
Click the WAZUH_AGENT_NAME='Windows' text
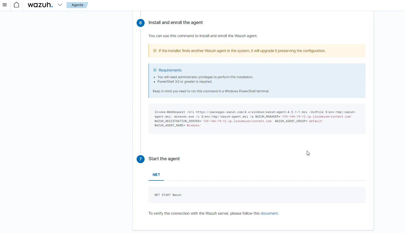(178, 126)
